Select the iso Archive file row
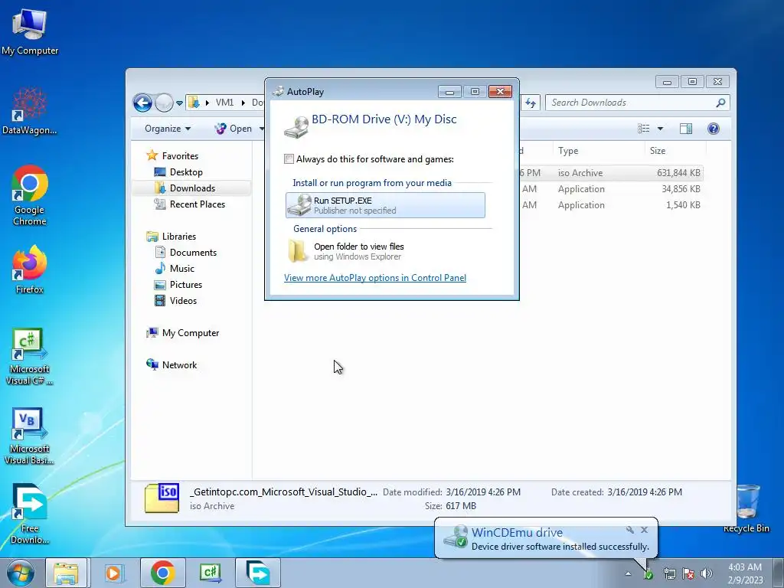This screenshot has height=588, width=784. (x=611, y=173)
